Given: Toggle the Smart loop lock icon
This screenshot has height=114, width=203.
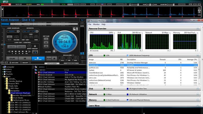Looking at the screenshot, I should pos(35,46).
